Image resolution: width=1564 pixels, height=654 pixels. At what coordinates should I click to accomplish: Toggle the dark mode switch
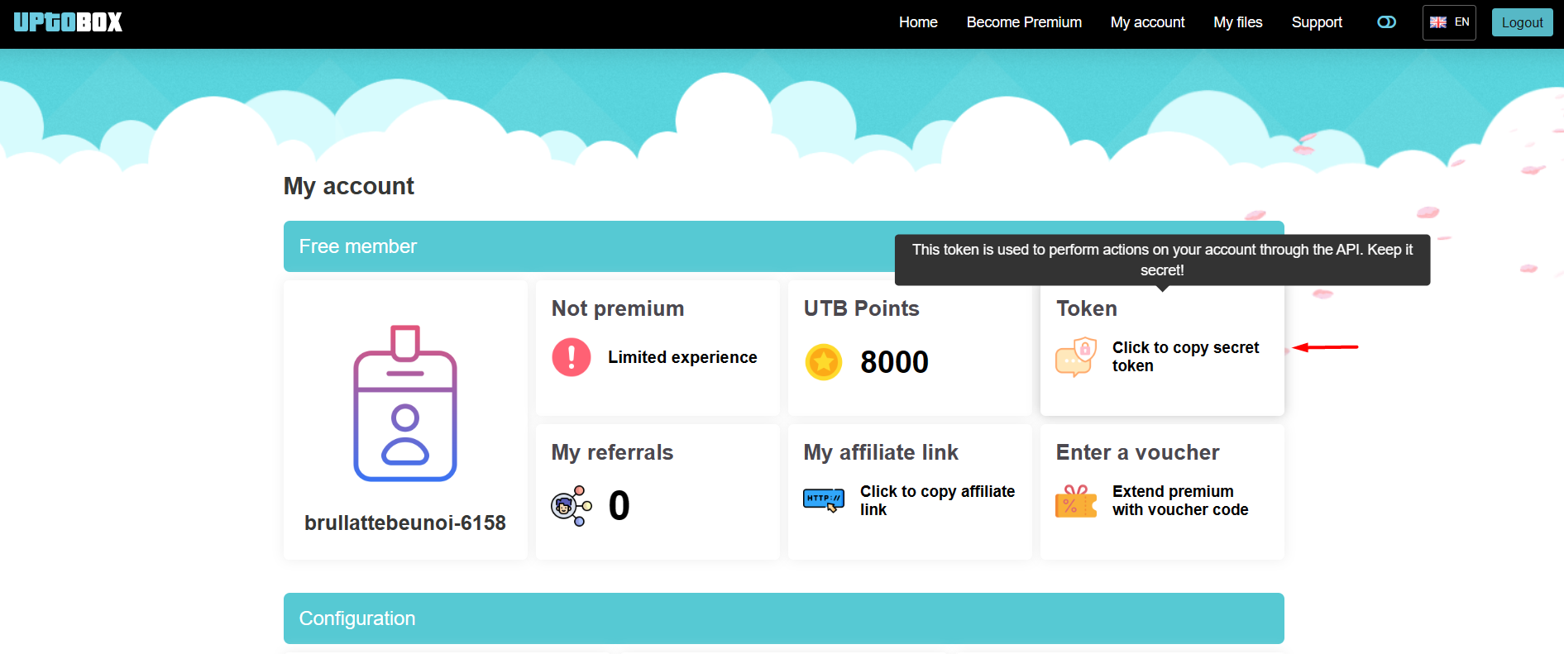(x=1386, y=22)
